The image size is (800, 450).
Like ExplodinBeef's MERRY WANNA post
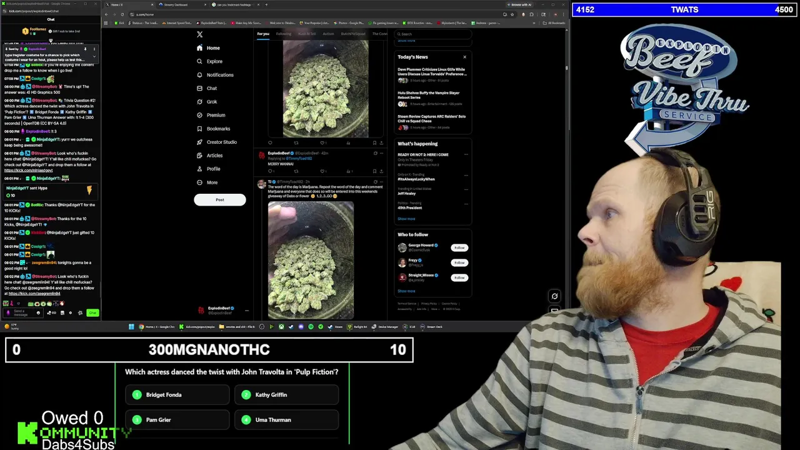click(322, 171)
